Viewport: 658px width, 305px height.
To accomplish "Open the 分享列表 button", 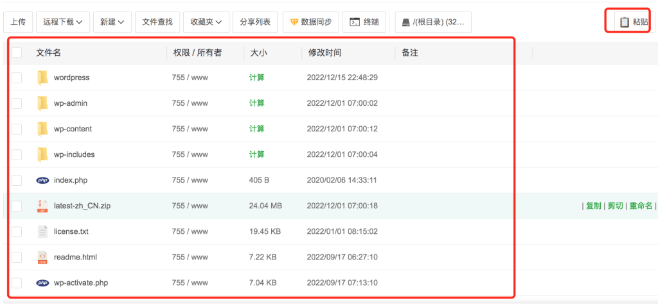I will (x=255, y=22).
